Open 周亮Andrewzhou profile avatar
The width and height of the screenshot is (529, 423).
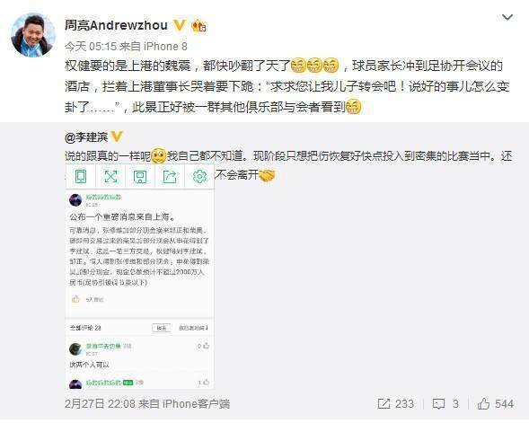point(32,35)
